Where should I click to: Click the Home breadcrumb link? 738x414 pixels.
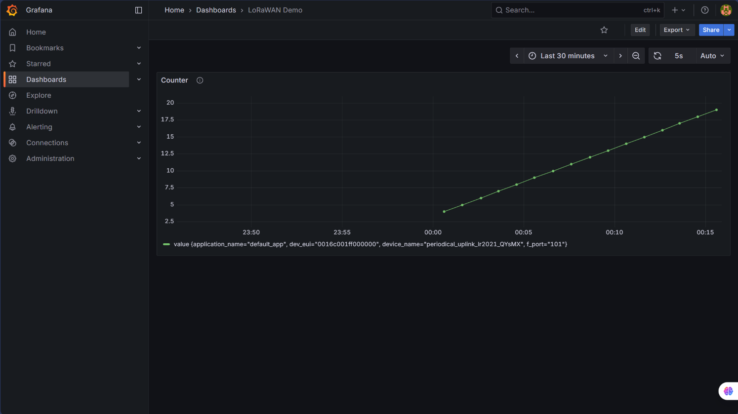click(174, 10)
